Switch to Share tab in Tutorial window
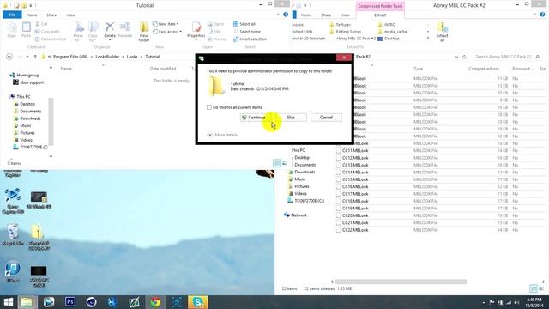549x309 pixels. pos(51,15)
